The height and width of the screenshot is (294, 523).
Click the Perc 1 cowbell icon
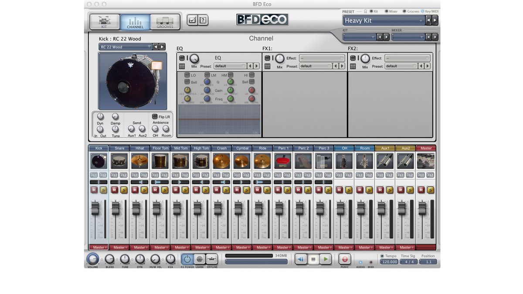pos(283,161)
